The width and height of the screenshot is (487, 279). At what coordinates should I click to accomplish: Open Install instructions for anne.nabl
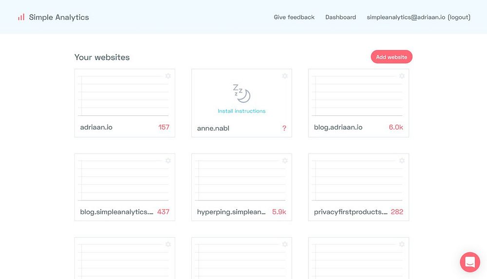[242, 111]
